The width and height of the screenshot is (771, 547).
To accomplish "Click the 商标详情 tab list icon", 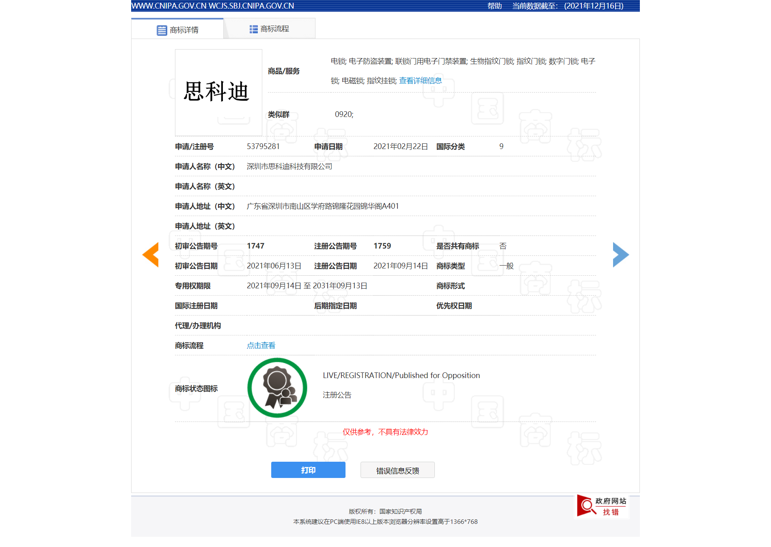I will [162, 30].
